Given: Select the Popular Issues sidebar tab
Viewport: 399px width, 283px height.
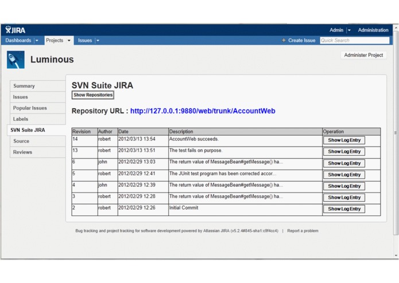Looking at the screenshot, I should click(x=38, y=108).
